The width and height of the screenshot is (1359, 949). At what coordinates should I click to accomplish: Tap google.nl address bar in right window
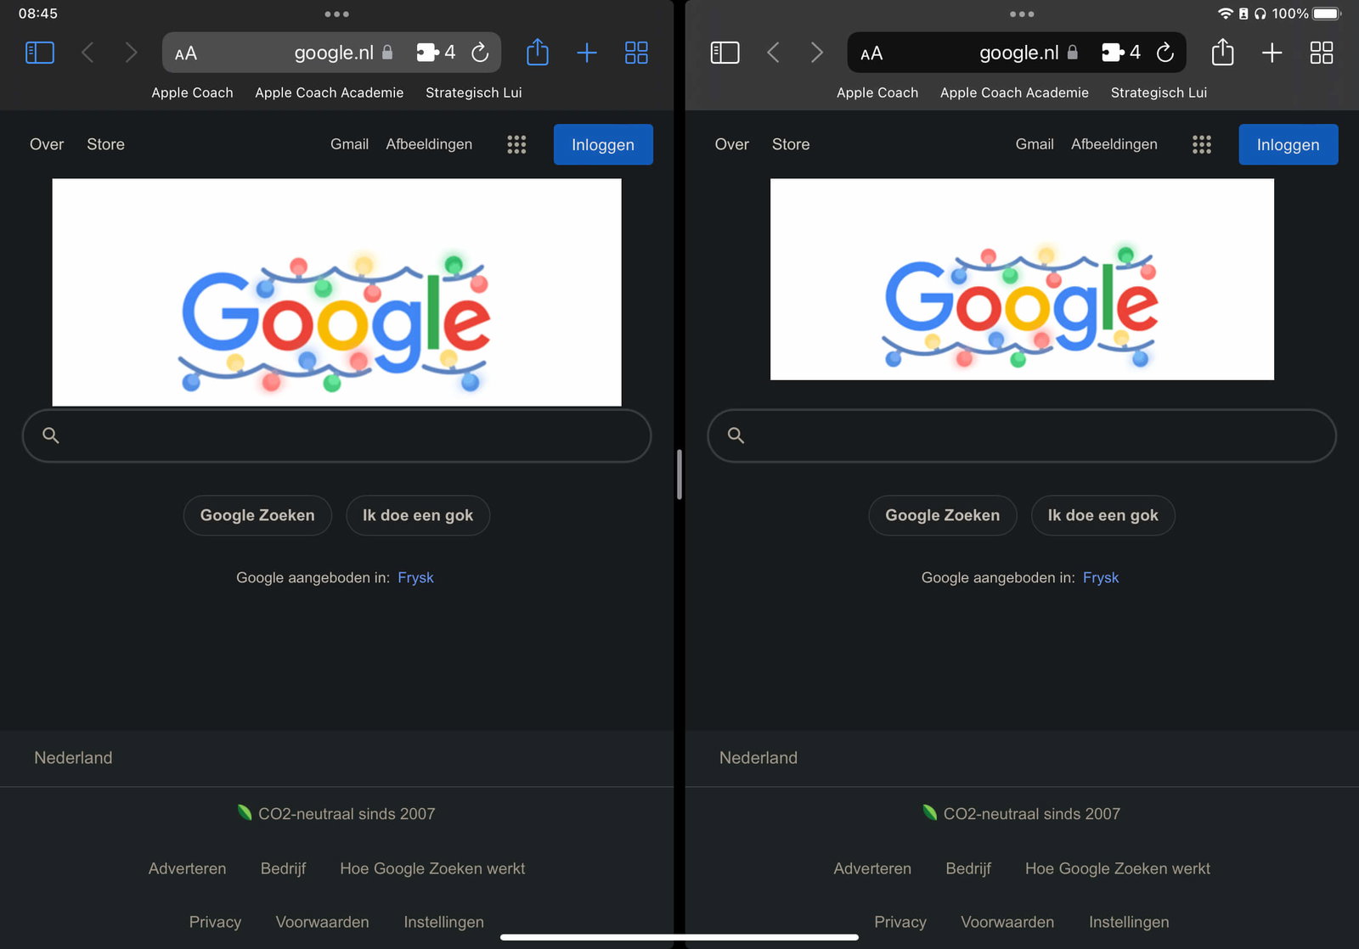pyautogui.click(x=1017, y=53)
